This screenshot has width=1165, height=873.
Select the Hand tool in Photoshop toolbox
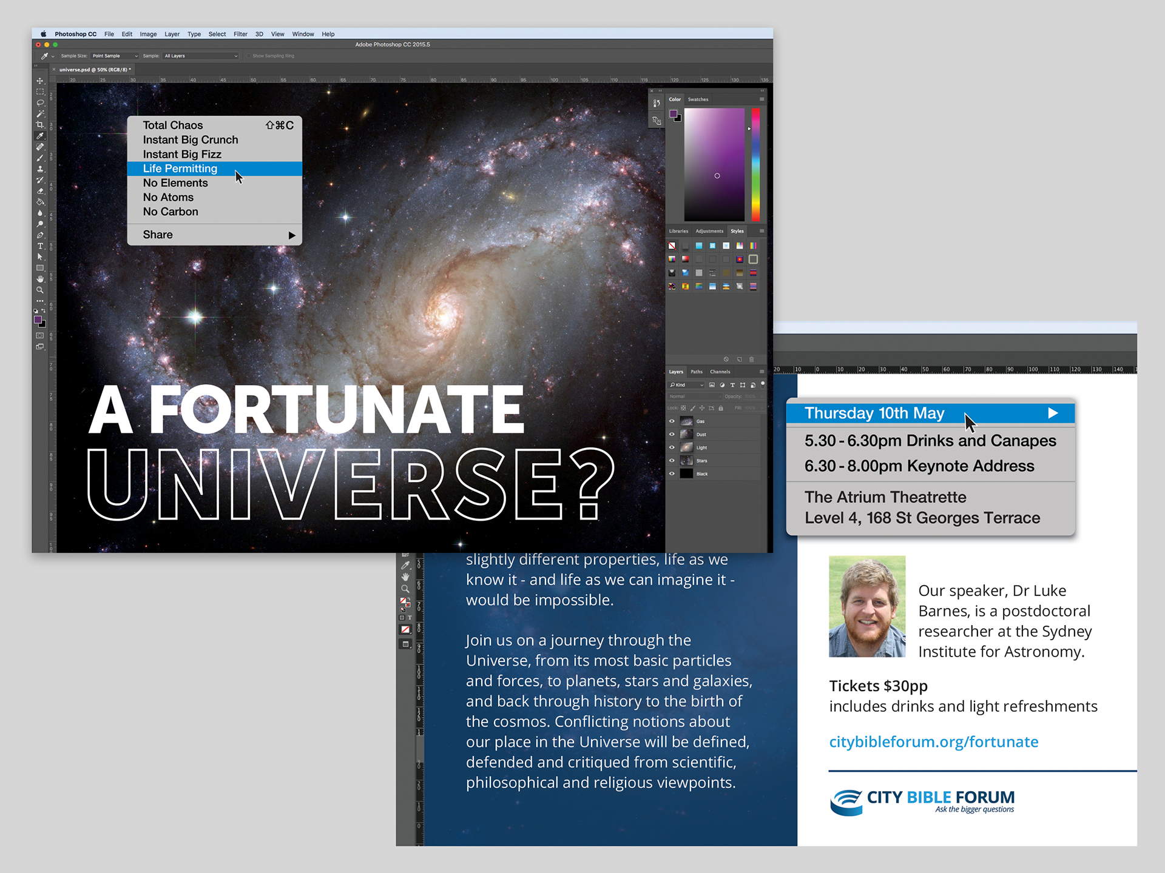coord(40,279)
